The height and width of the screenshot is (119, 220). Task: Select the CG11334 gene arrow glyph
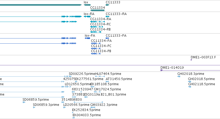click(x=97, y=10)
